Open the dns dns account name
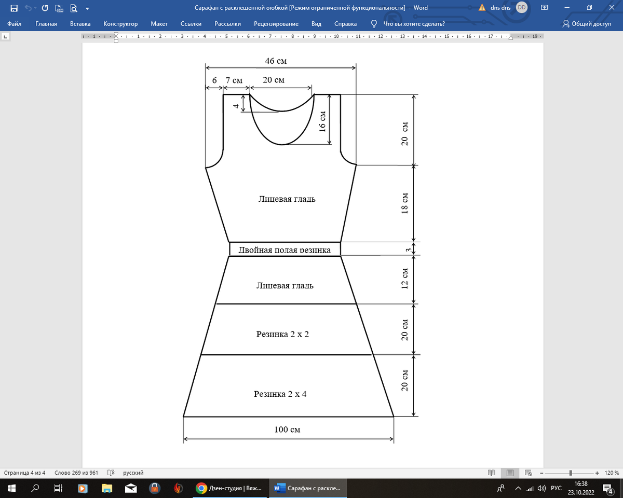Image resolution: width=623 pixels, height=498 pixels. click(x=501, y=8)
